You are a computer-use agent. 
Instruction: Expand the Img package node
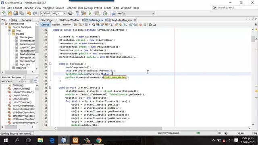pos(10,31)
